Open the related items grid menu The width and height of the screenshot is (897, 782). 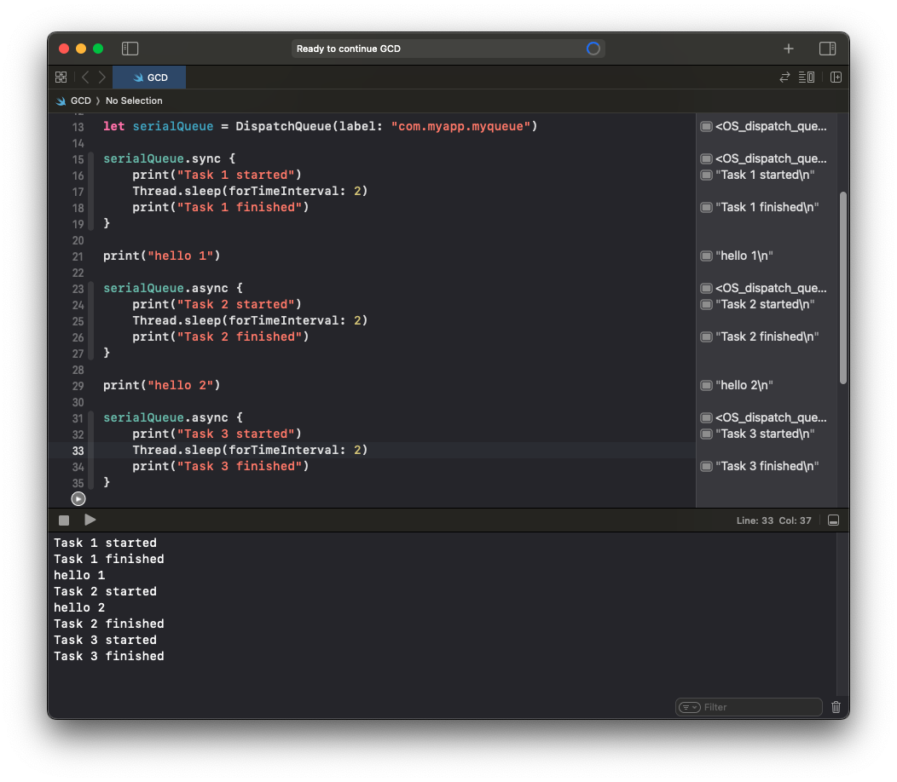[x=61, y=78]
